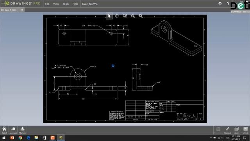This screenshot has height=141, width=250.
Task: Open the Tools menu
Action: (66, 4)
